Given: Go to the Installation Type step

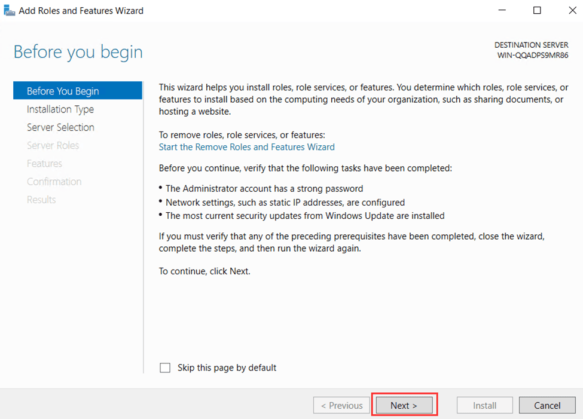Looking at the screenshot, I should pyautogui.click(x=60, y=109).
